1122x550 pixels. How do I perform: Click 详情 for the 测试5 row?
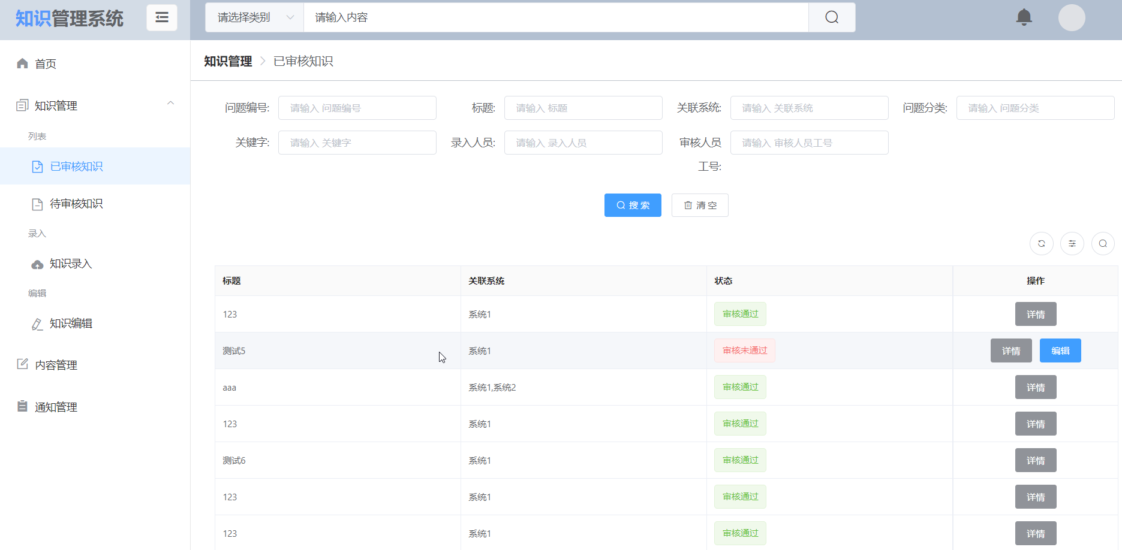[x=1011, y=350]
